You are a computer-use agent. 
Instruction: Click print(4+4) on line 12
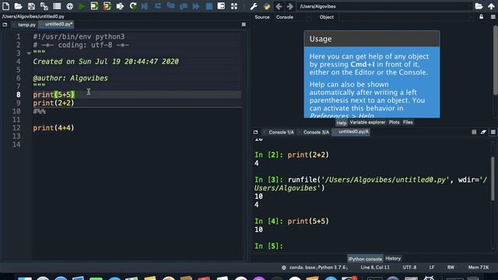(54, 128)
